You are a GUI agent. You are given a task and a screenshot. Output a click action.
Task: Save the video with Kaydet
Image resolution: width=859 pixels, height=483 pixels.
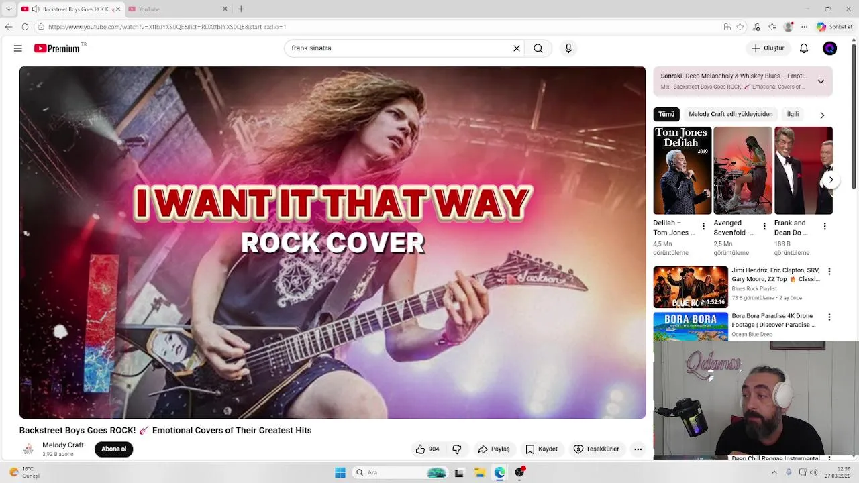click(542, 449)
